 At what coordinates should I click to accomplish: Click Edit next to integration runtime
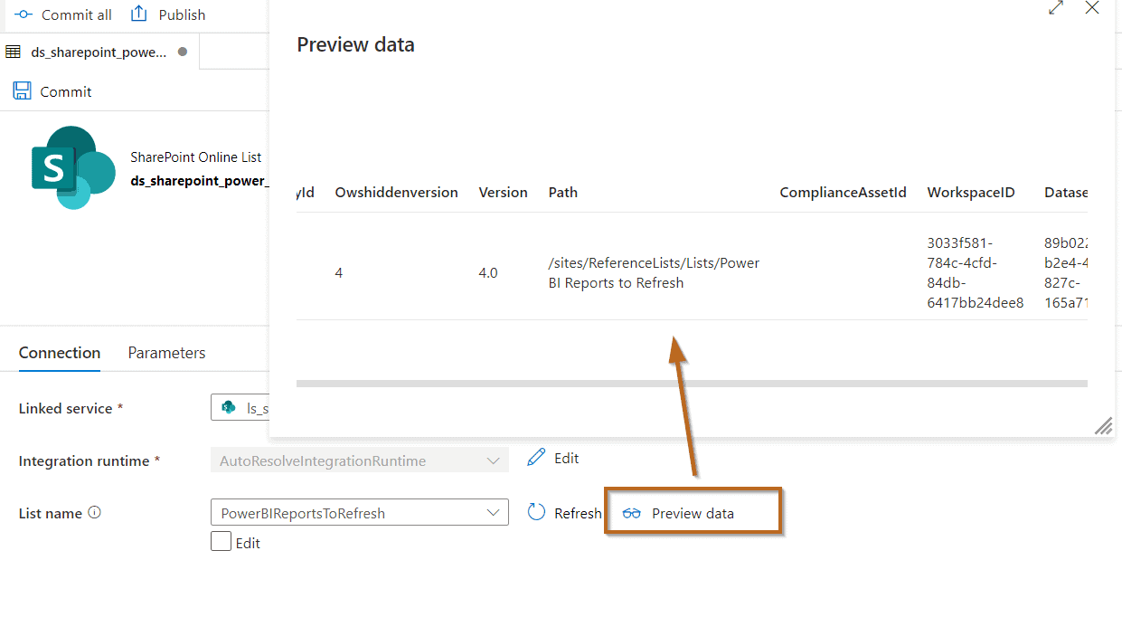click(553, 458)
